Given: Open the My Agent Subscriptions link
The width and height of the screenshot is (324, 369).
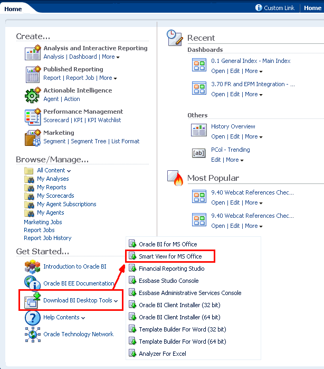Looking at the screenshot, I should [66, 204].
